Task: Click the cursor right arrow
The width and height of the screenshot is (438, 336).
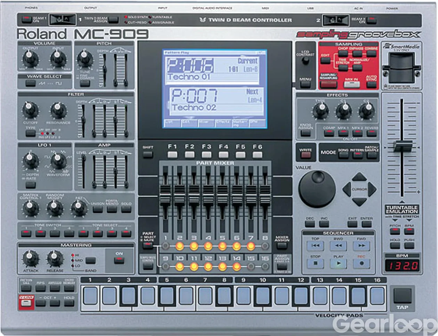Action: click(372, 189)
